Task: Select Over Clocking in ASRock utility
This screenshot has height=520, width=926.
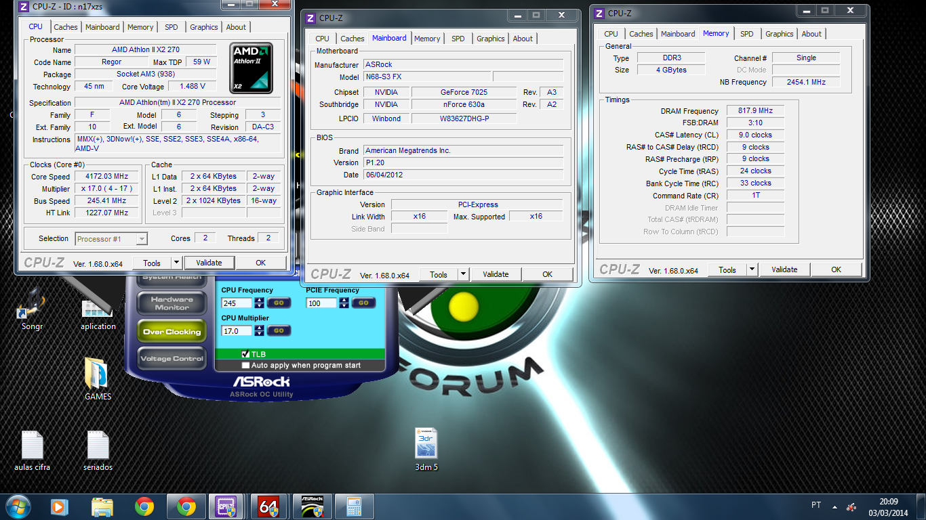Action: [x=172, y=332]
